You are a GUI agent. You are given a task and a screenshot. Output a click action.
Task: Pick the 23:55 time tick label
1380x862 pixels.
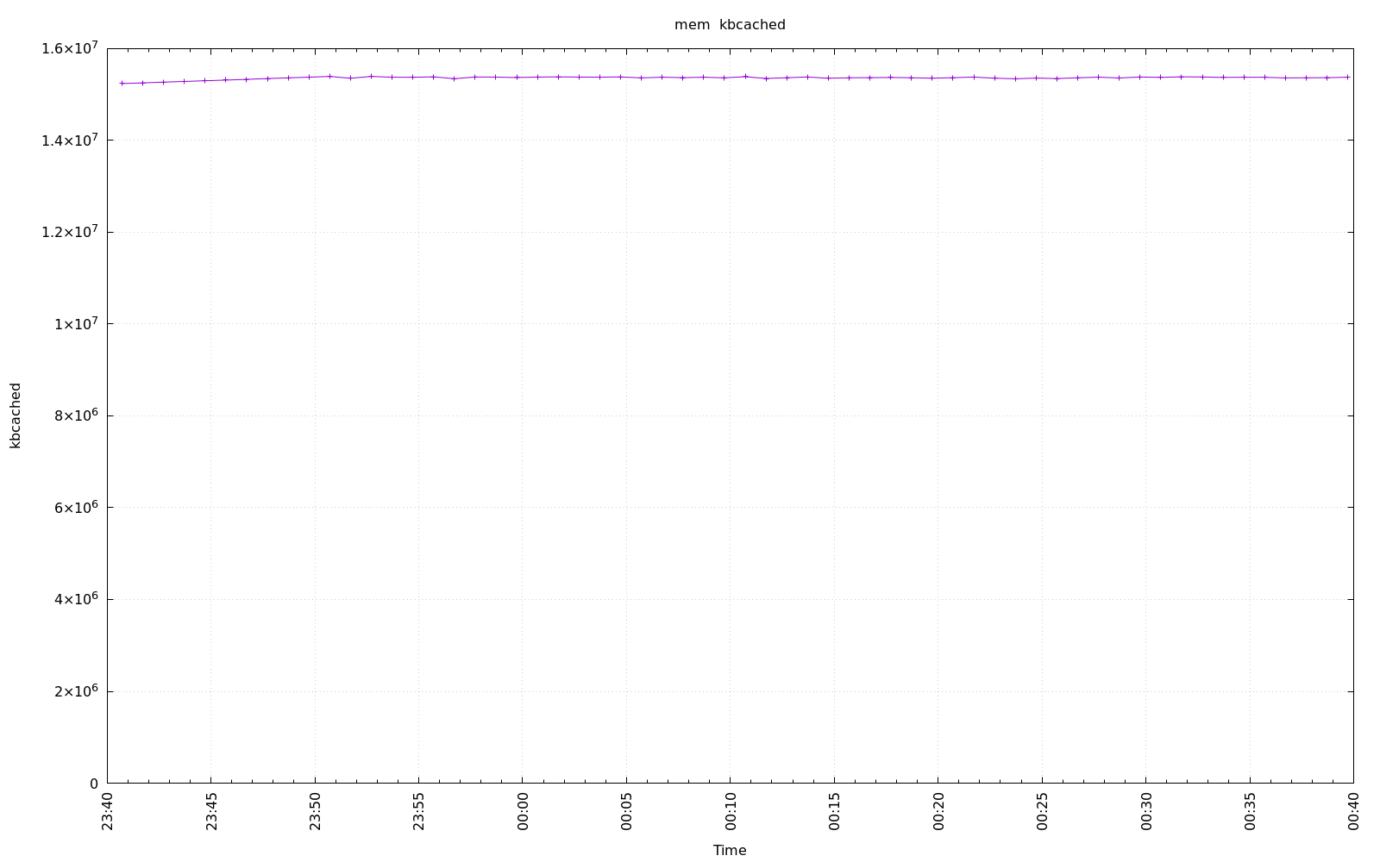pos(419,812)
